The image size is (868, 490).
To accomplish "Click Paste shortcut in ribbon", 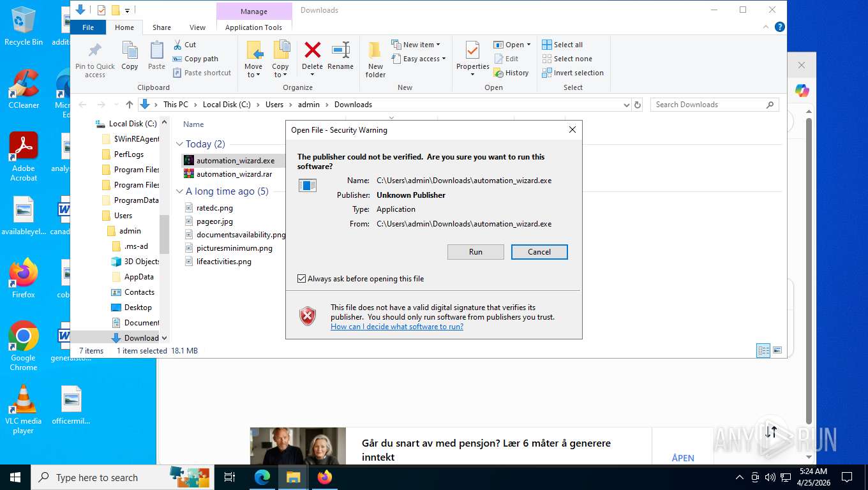I will pos(202,73).
